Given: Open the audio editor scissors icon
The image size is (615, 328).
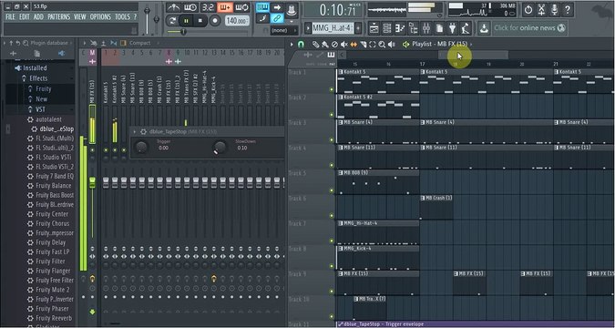Looking at the screenshot, I should pos(541,9).
